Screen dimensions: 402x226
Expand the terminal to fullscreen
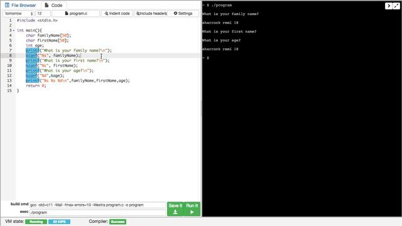[x=396, y=6]
